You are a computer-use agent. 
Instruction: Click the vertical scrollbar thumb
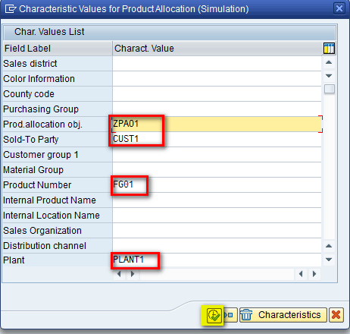click(x=330, y=89)
